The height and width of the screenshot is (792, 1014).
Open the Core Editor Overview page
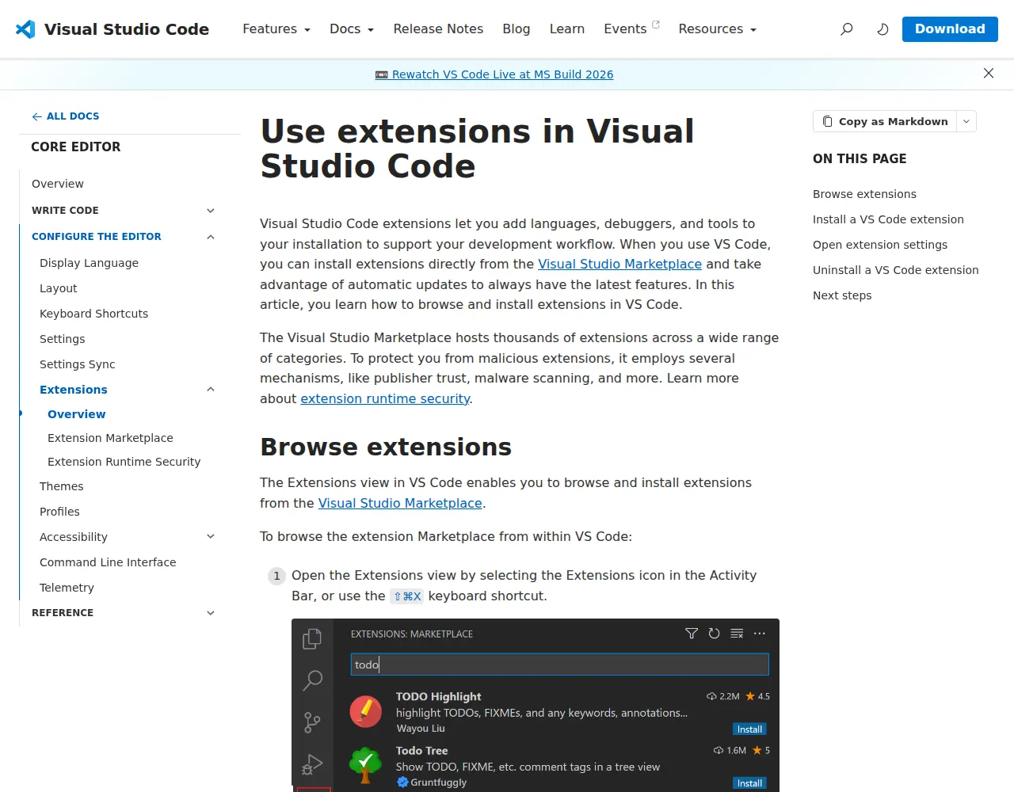tap(58, 184)
